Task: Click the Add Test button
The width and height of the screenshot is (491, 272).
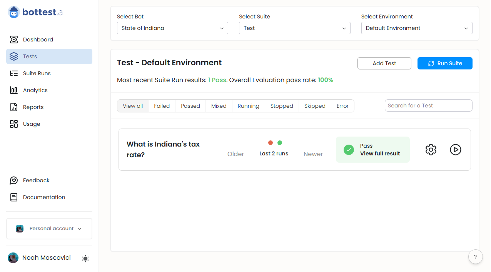Action: (x=384, y=63)
